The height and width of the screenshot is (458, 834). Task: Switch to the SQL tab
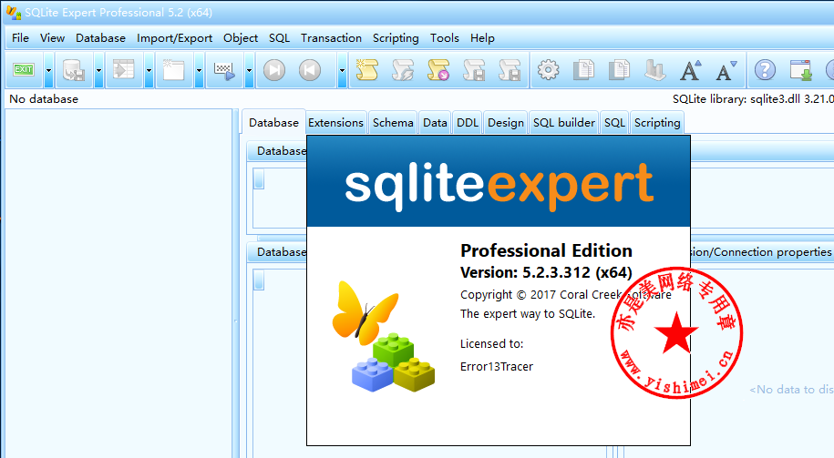point(614,123)
